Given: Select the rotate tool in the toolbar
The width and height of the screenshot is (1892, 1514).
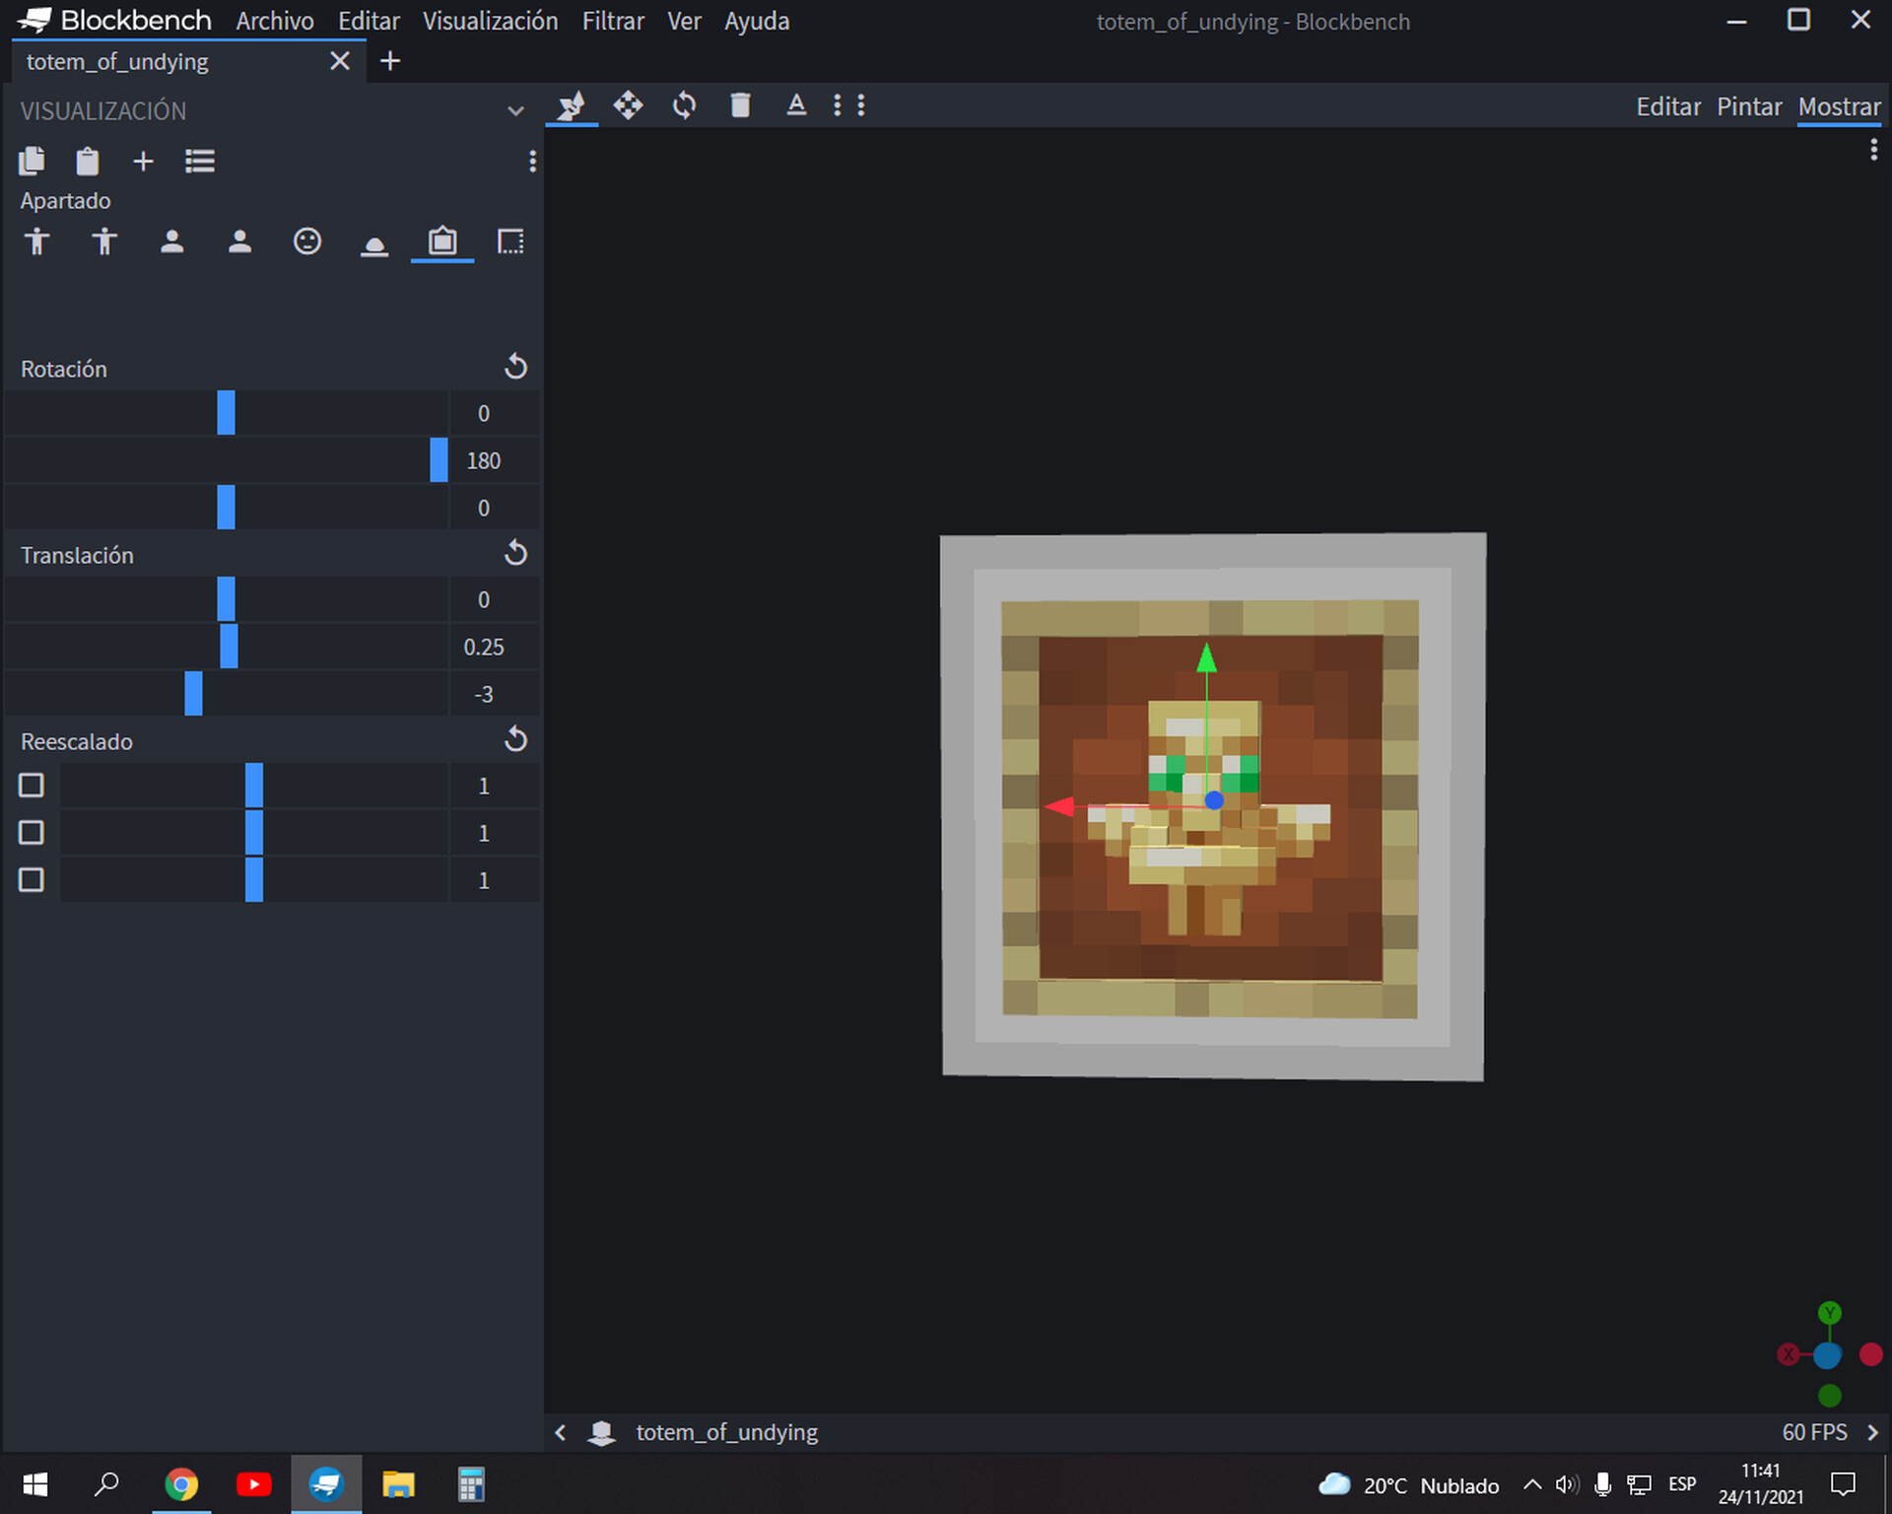Looking at the screenshot, I should pyautogui.click(x=684, y=105).
